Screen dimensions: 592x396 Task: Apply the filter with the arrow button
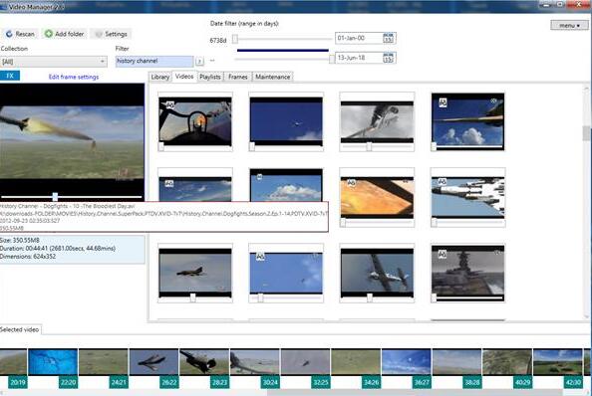tap(199, 61)
